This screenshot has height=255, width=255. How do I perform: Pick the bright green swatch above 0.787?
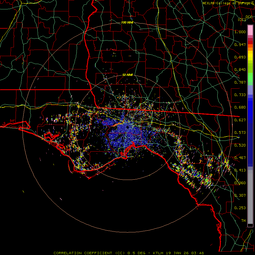tap(250, 77)
